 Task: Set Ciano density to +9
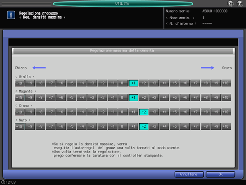tap(216, 112)
